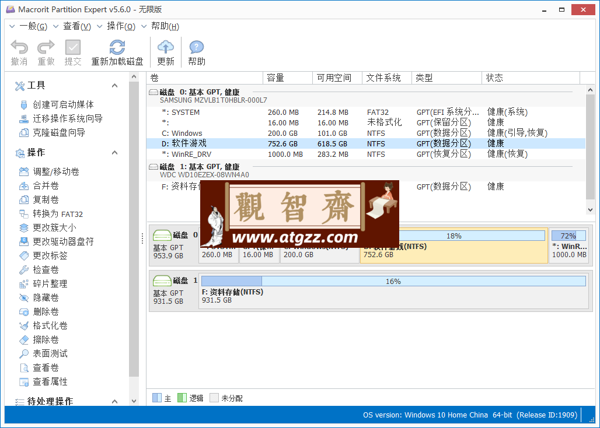Click the 卷 column header
Viewport: 600px width, 428px height.
(205, 78)
